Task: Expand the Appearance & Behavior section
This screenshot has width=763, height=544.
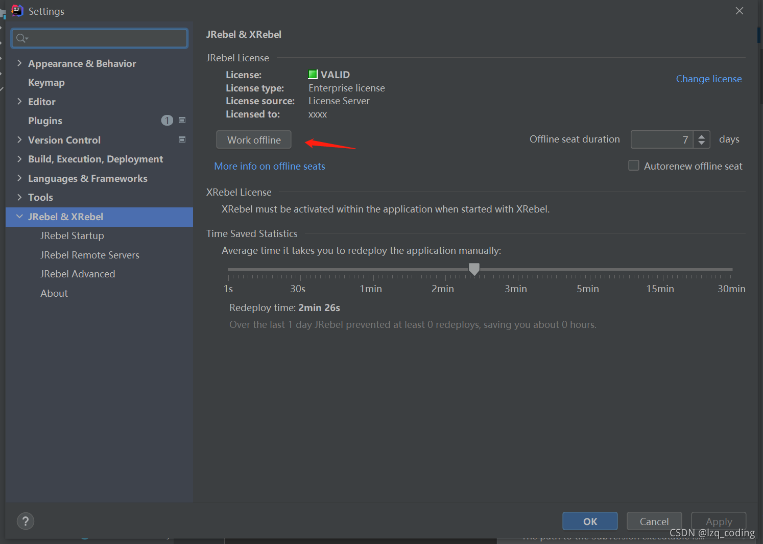Action: [x=19, y=63]
